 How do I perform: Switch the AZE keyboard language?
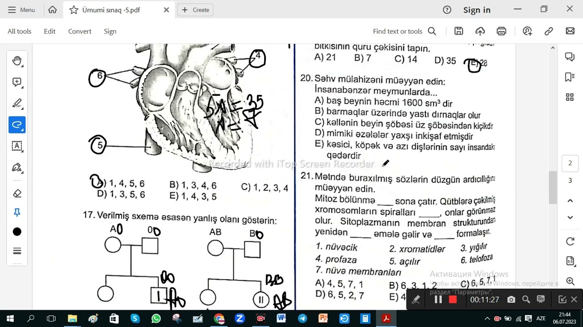pos(541,318)
